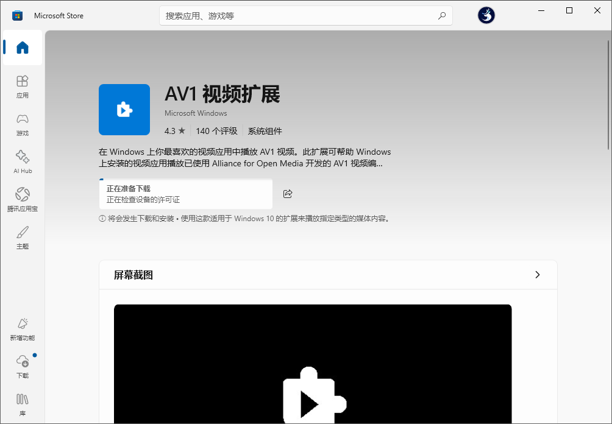Open the 库 (Library) page
The width and height of the screenshot is (612, 424).
click(x=22, y=405)
